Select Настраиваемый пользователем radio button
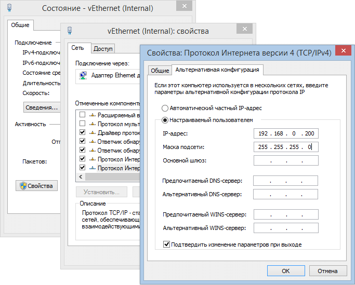This screenshot has height=285, width=355. [x=165, y=120]
